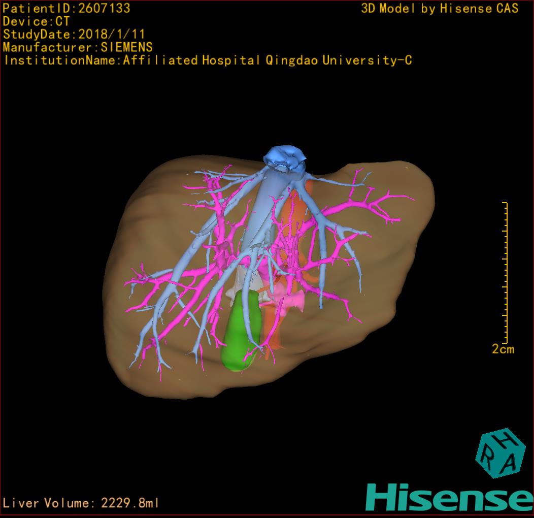Click the A face of the orientation cube

point(510,463)
